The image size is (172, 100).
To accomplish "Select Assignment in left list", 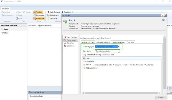I will point(70,40).
